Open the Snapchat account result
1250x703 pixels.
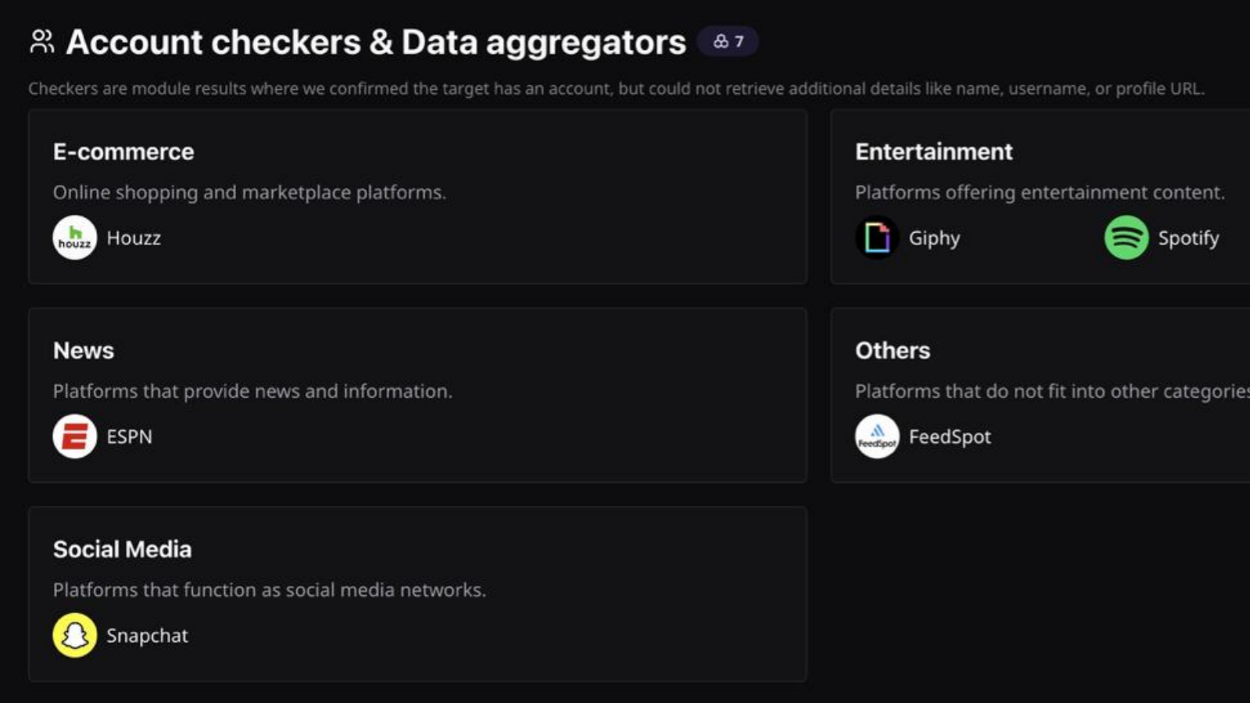(147, 635)
